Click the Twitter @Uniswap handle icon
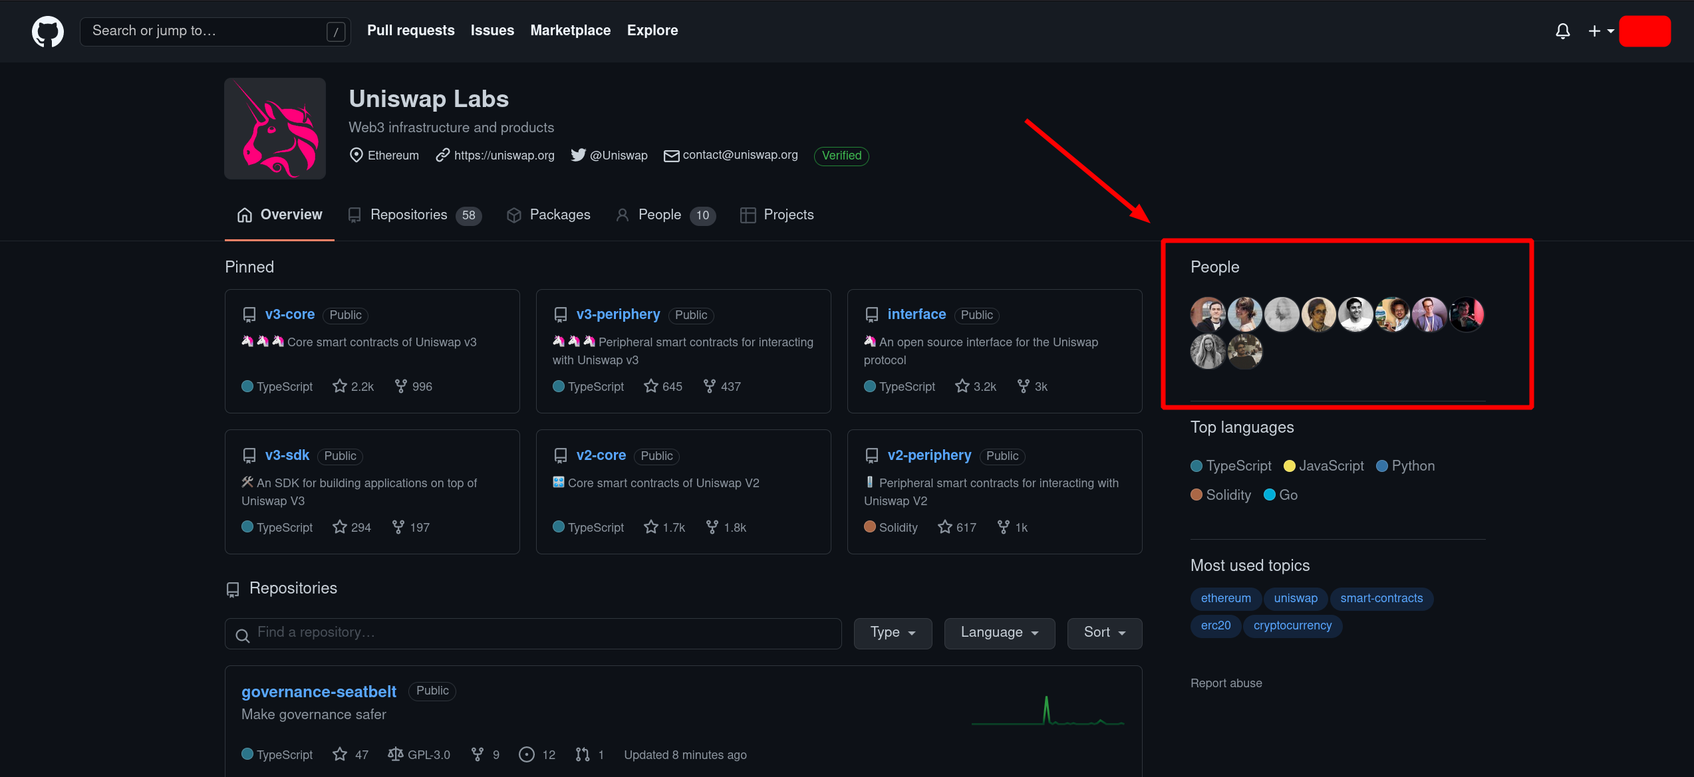This screenshot has width=1694, height=777. click(x=578, y=155)
